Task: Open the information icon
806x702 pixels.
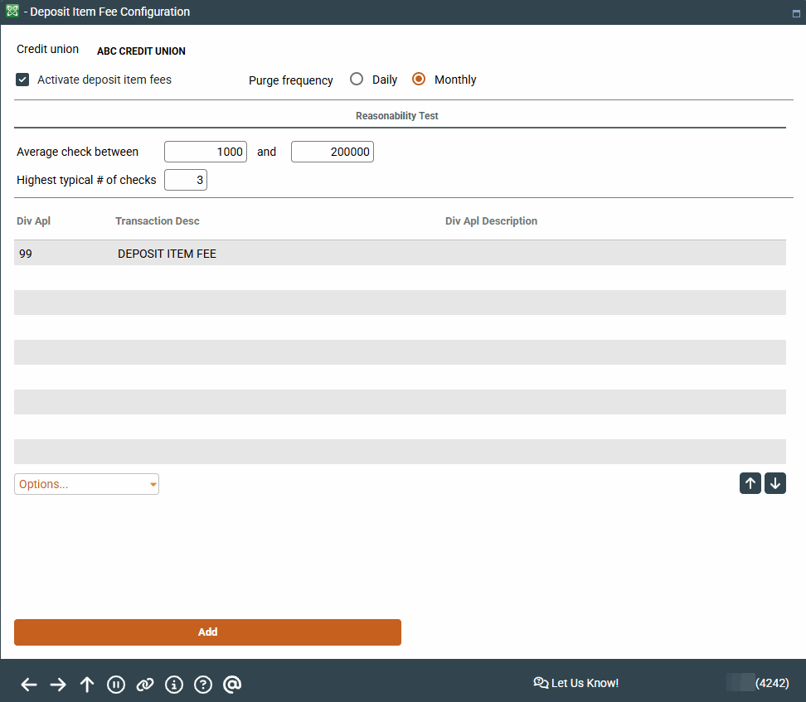Action: click(174, 685)
